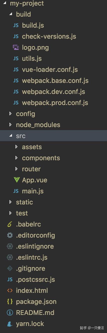Open the main.js file
Viewport: 107px width, 333px height.
[x=33, y=191]
